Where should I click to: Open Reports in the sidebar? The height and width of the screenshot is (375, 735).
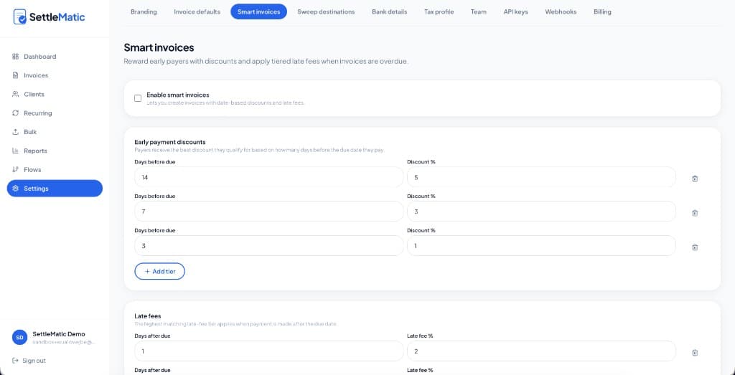55,151
